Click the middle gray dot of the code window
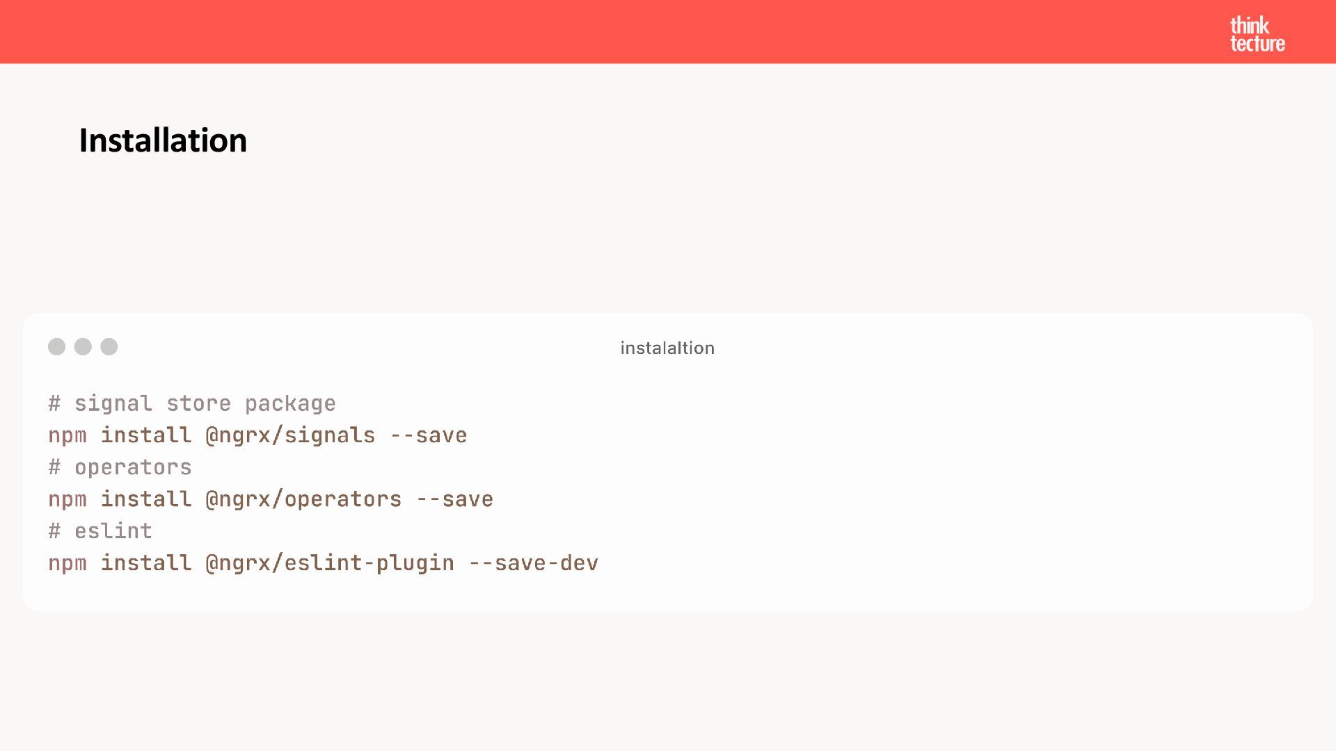Viewport: 1336px width, 751px height. [x=83, y=346]
